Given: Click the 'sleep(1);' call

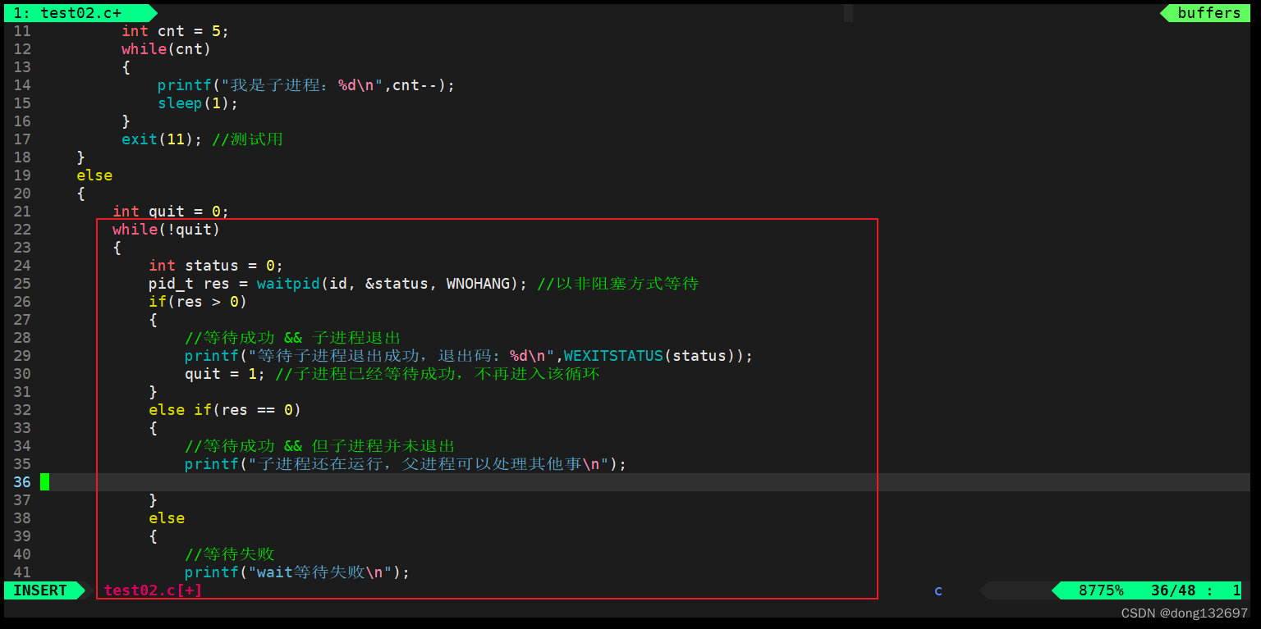Looking at the screenshot, I should [198, 103].
